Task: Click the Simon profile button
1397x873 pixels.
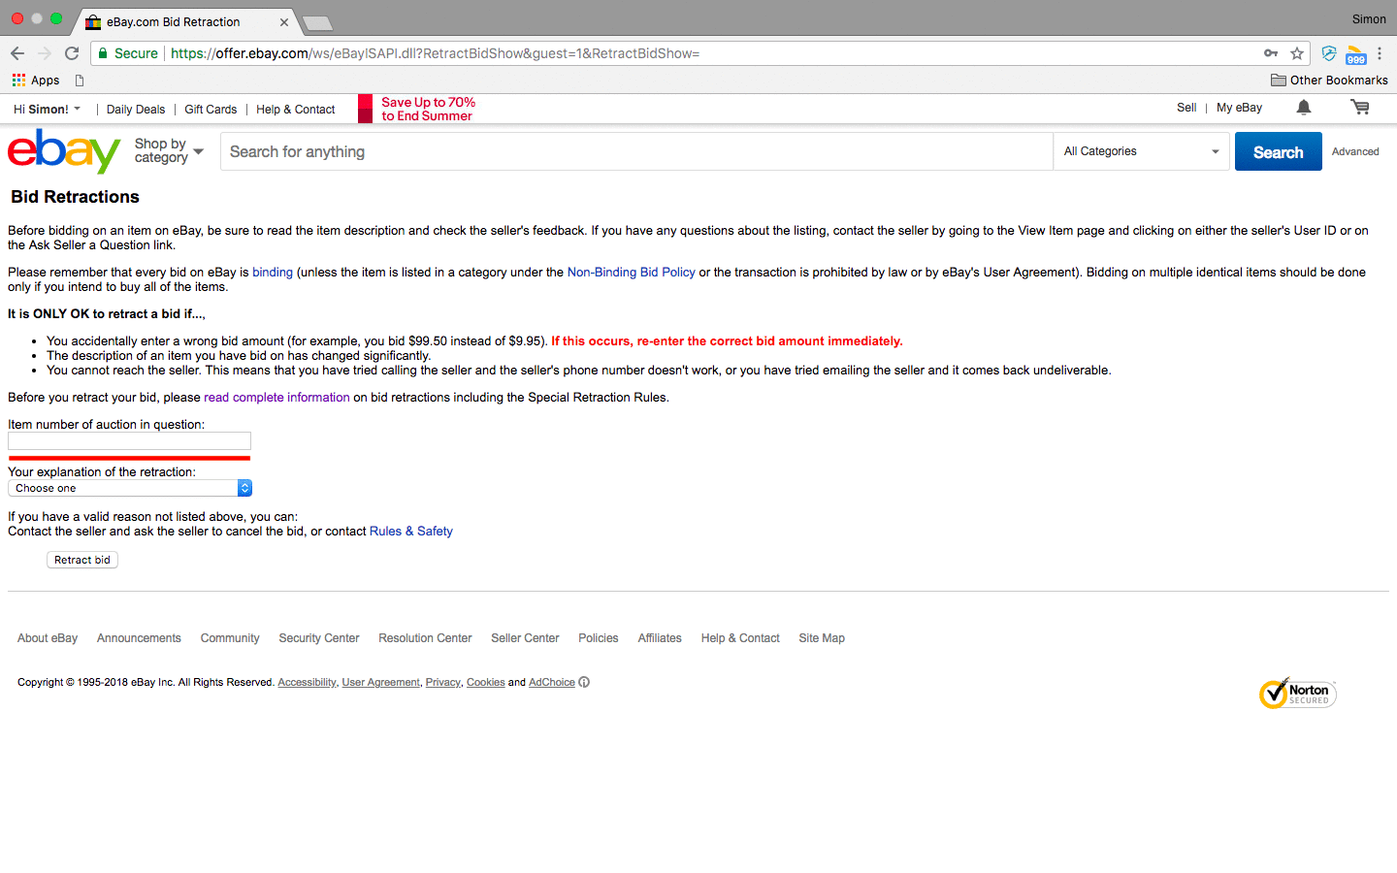Action: coord(1369,18)
